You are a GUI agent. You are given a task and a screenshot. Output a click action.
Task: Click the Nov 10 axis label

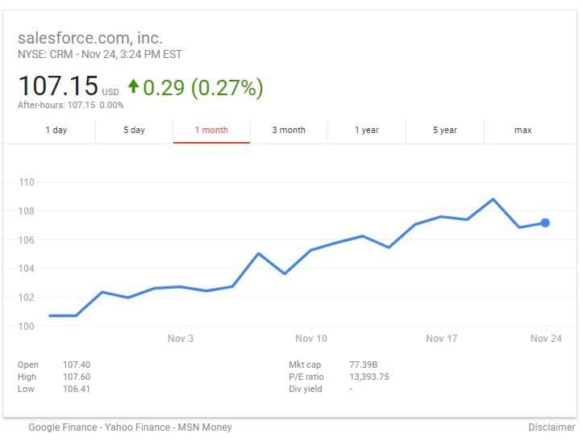(x=310, y=339)
